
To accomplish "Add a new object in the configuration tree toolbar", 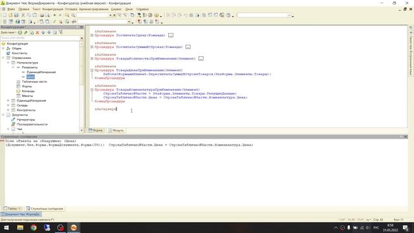I will click(x=20, y=32).
